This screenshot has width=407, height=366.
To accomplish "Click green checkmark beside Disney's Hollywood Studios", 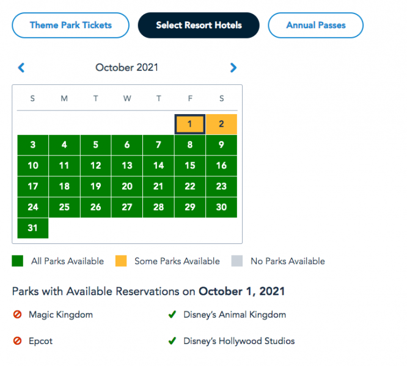I will [172, 341].
